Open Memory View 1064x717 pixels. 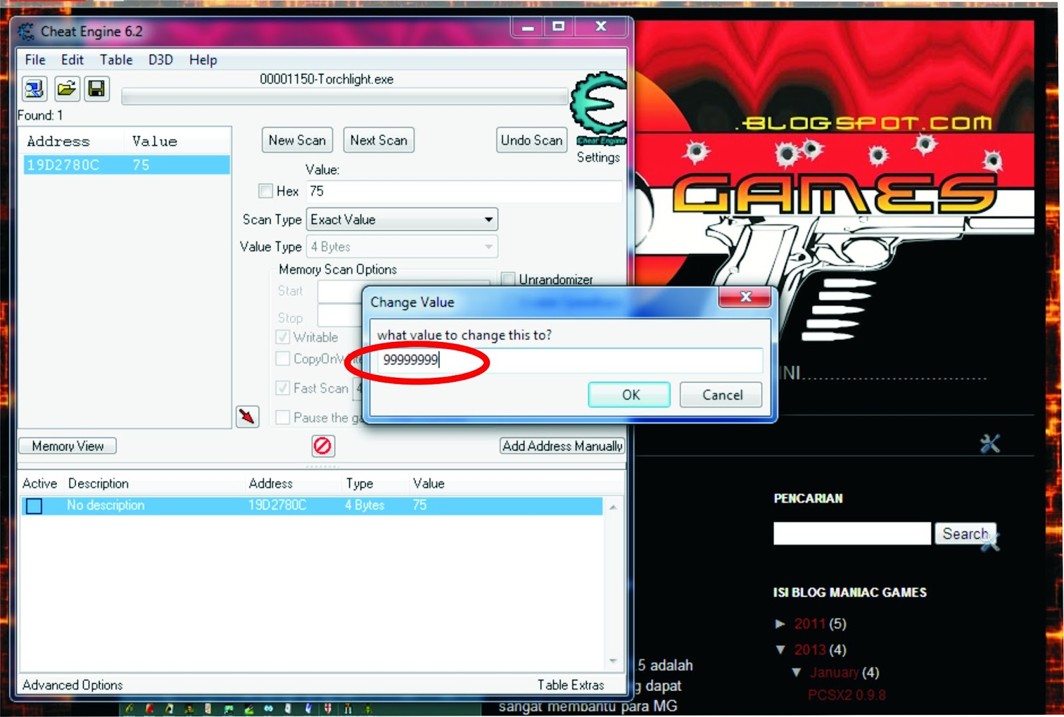tap(68, 446)
